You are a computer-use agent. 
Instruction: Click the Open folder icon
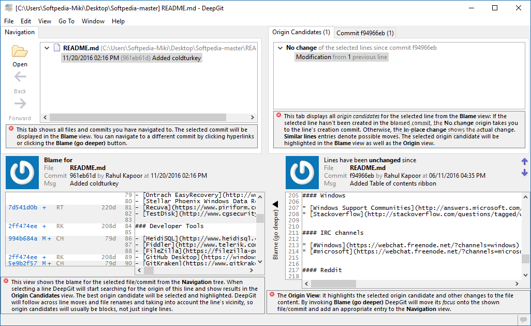coord(20,51)
